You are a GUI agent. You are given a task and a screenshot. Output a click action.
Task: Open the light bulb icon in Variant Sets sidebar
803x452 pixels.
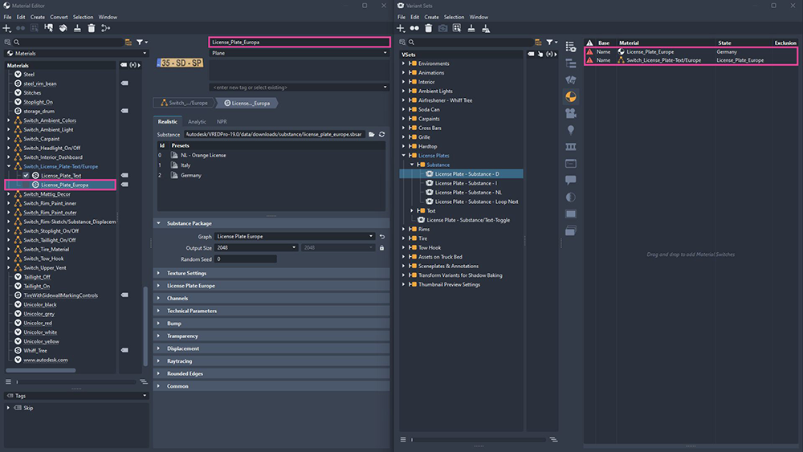click(570, 130)
